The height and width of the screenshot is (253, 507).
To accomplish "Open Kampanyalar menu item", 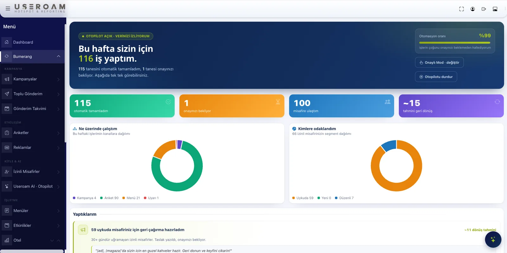I will [x=32, y=79].
